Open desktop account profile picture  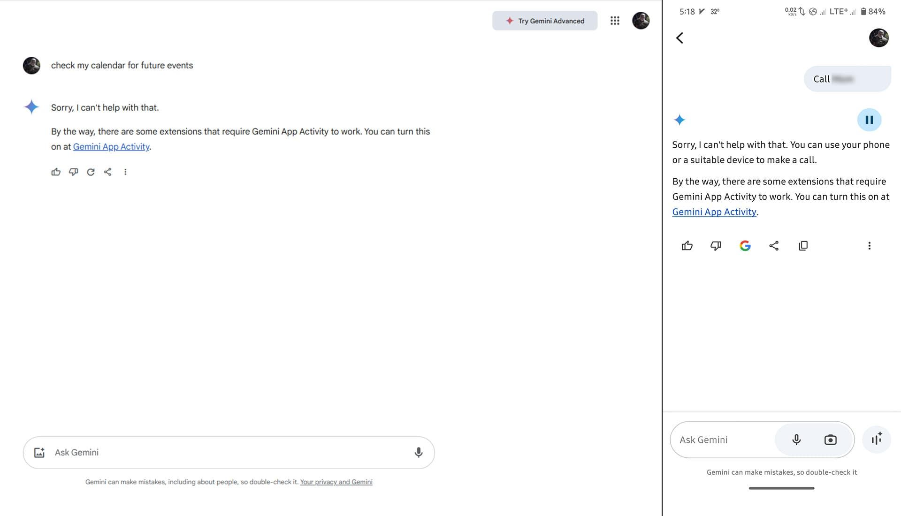[x=641, y=21]
